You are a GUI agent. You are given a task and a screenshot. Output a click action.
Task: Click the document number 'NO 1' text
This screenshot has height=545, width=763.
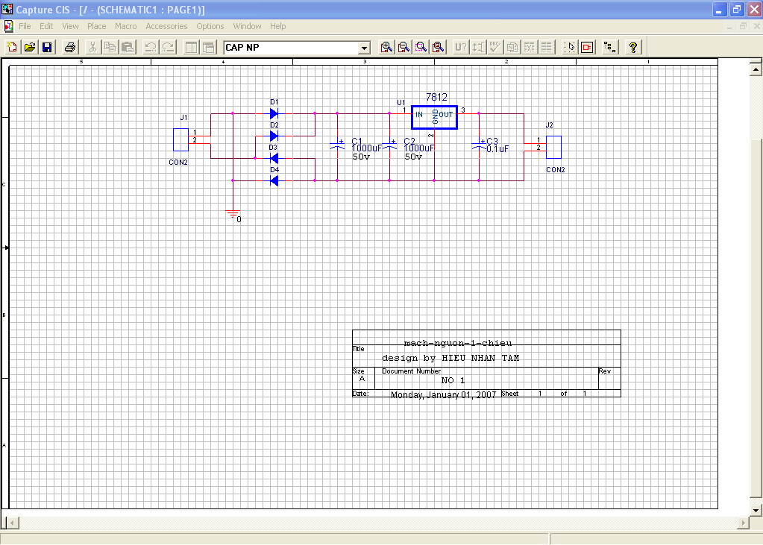(x=453, y=380)
